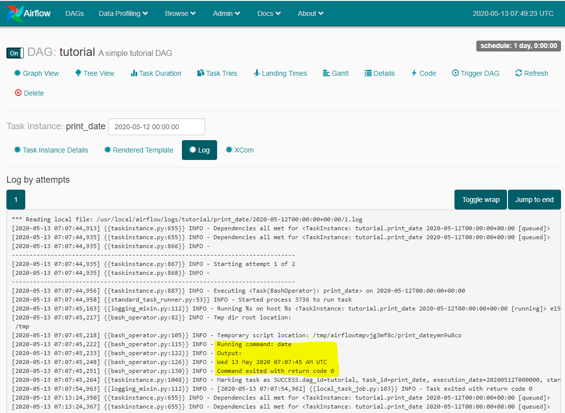
Task: Toggle the DAG On/Off switch
Action: (15, 53)
